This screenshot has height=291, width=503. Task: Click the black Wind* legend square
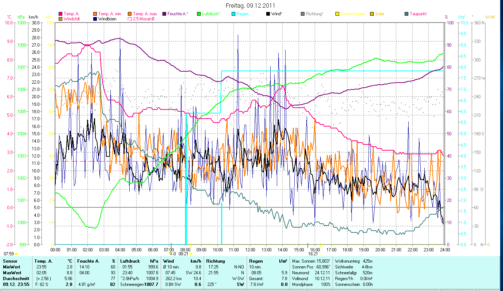267,14
